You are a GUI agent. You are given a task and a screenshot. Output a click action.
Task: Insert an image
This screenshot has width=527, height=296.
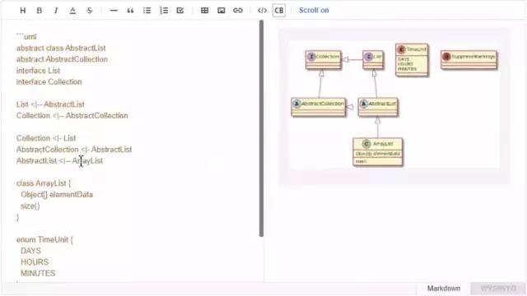click(222, 11)
